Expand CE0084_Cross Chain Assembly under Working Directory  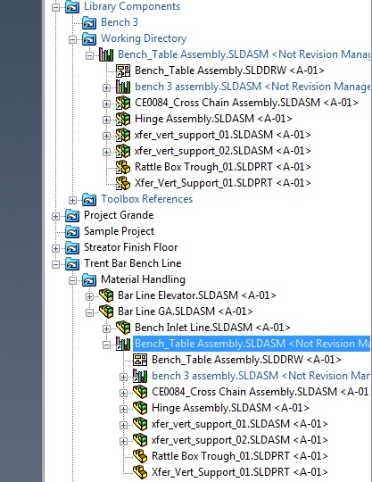[106, 104]
